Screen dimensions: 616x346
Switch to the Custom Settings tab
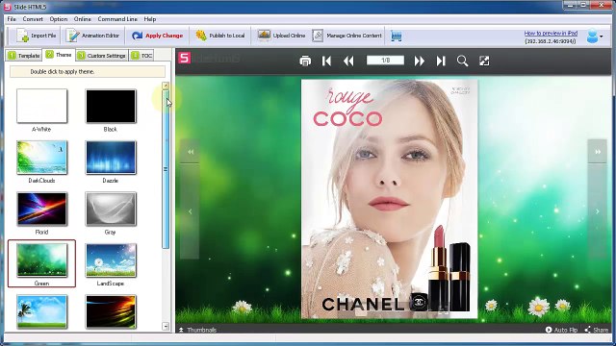(102, 56)
